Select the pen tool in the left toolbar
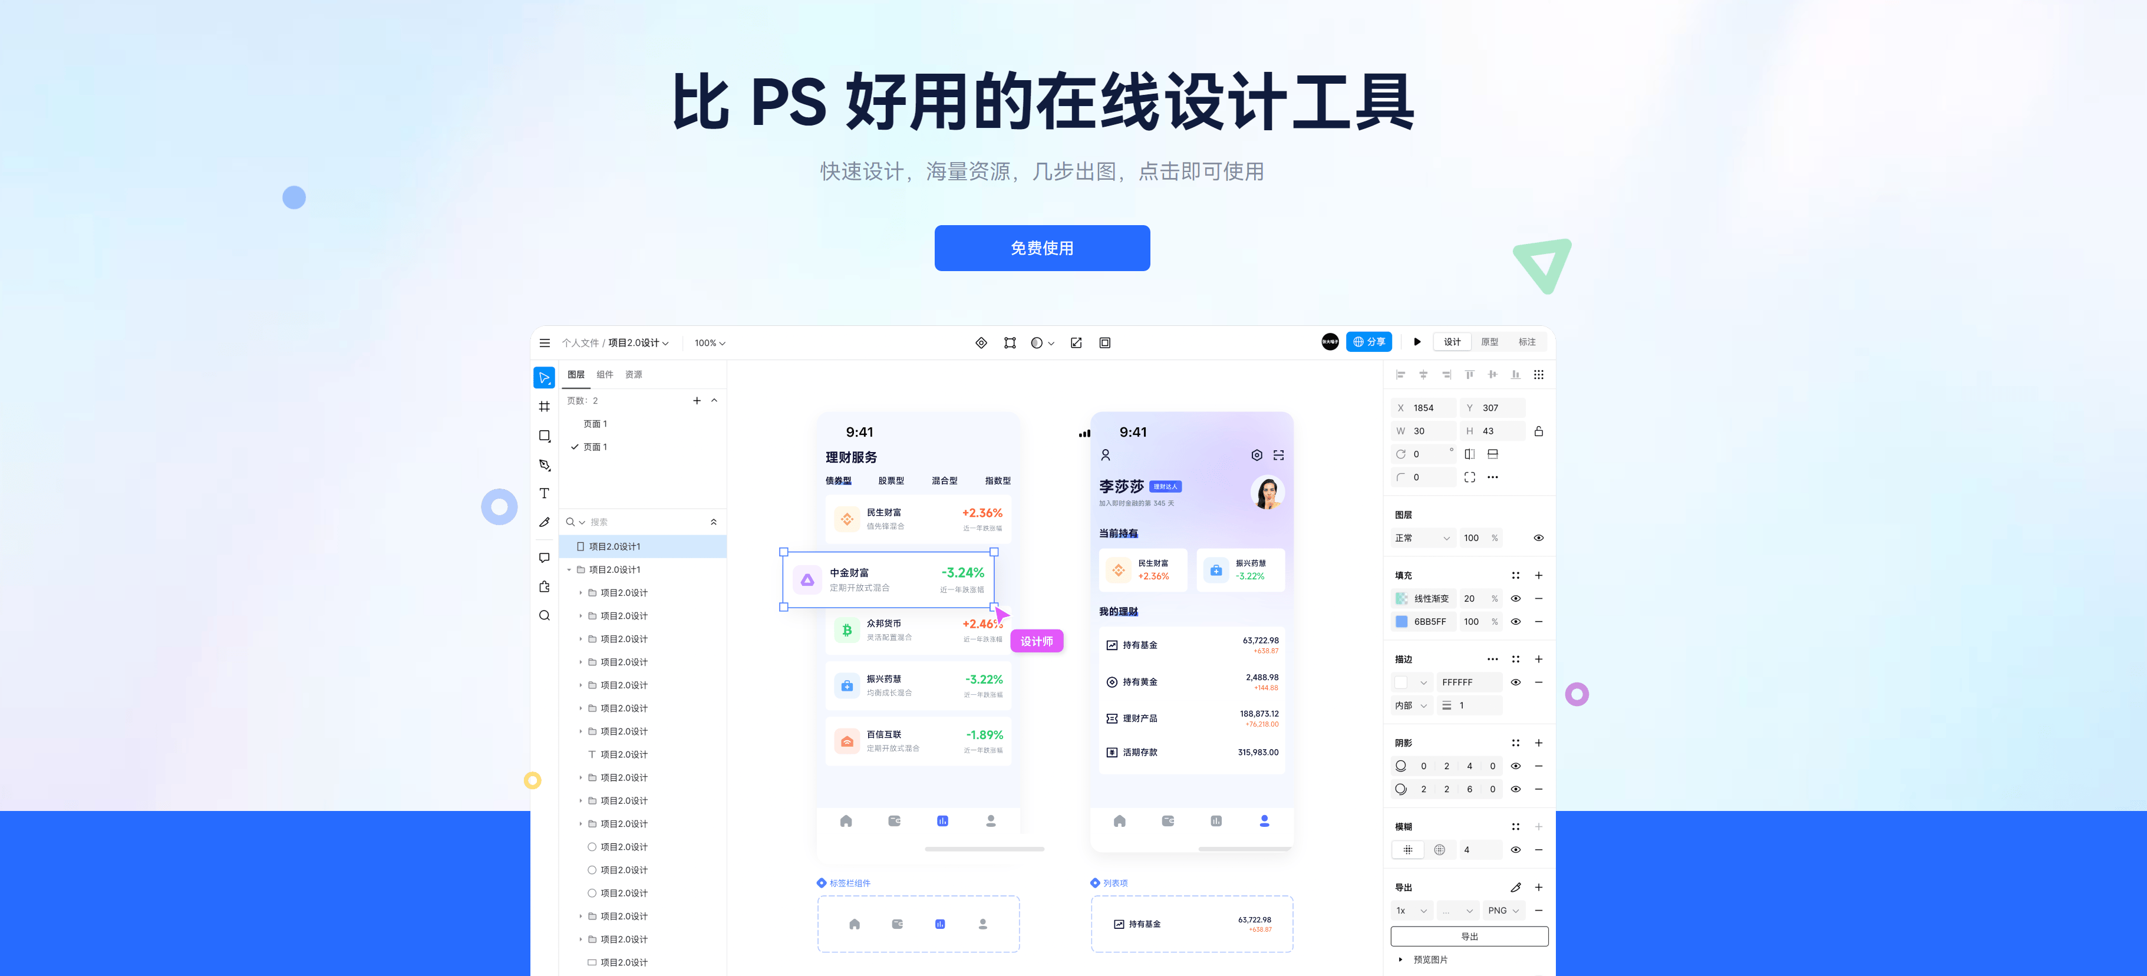The image size is (2147, 976). pyautogui.click(x=544, y=464)
